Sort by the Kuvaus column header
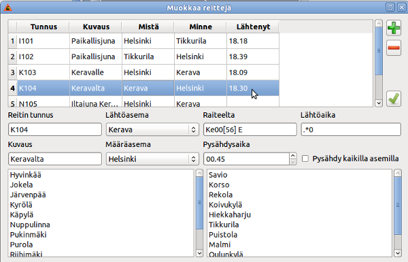This screenshot has width=408, height=262. click(96, 27)
